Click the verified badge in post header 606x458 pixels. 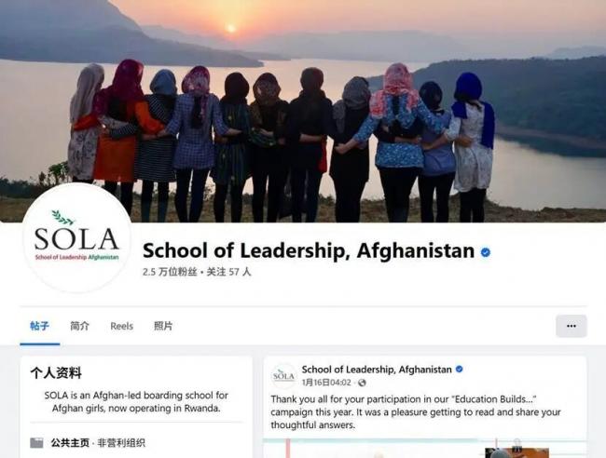click(459, 370)
